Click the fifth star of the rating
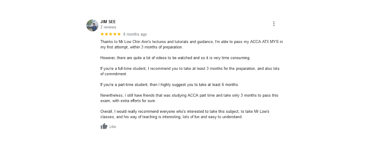 119,34
